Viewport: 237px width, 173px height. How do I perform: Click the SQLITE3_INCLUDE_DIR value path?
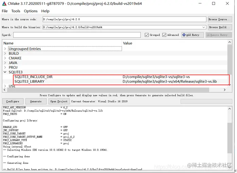[x=156, y=77]
